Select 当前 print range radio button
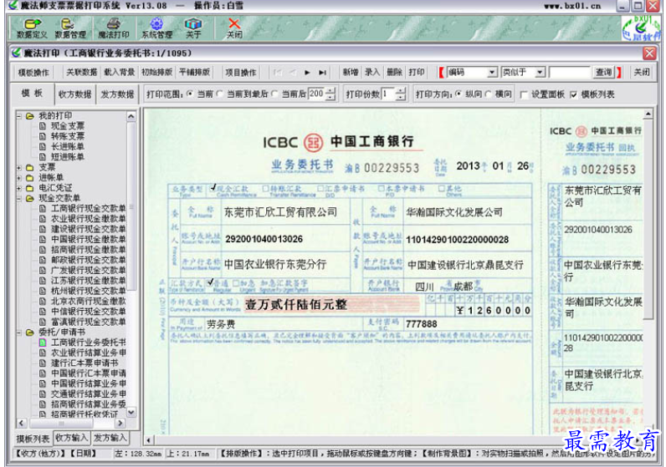This screenshot has height=467, width=666. (190, 94)
